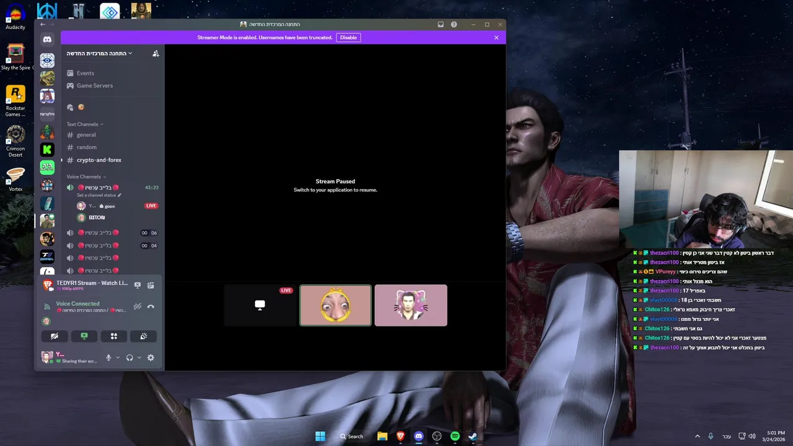The width and height of the screenshot is (793, 446).
Task: Toggle screen share green button
Action: (84, 336)
